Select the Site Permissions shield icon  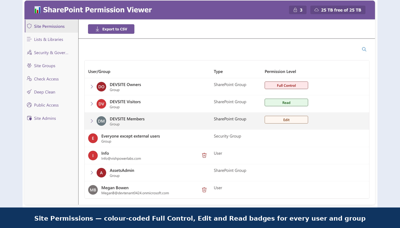tap(29, 26)
